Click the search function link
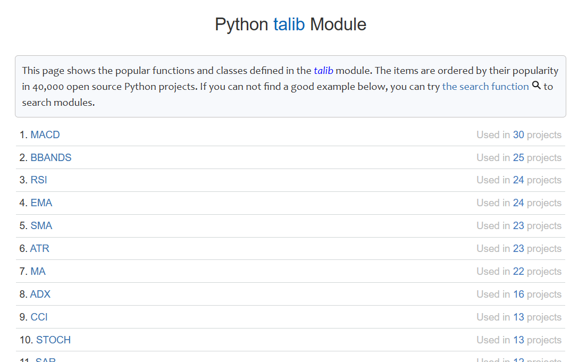The height and width of the screenshot is (362, 587). [x=485, y=86]
